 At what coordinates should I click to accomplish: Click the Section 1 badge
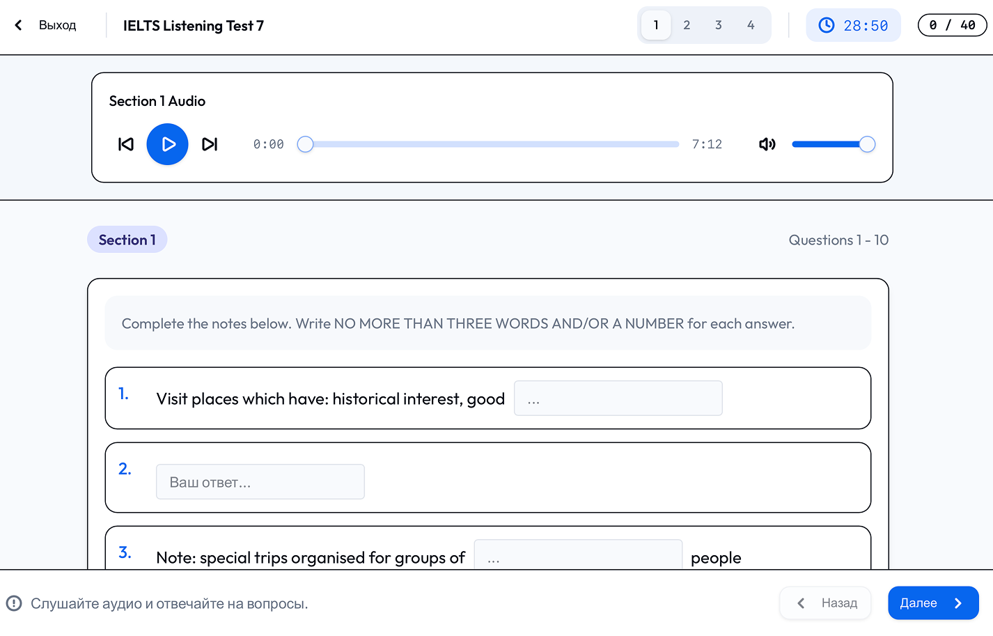pyautogui.click(x=127, y=240)
